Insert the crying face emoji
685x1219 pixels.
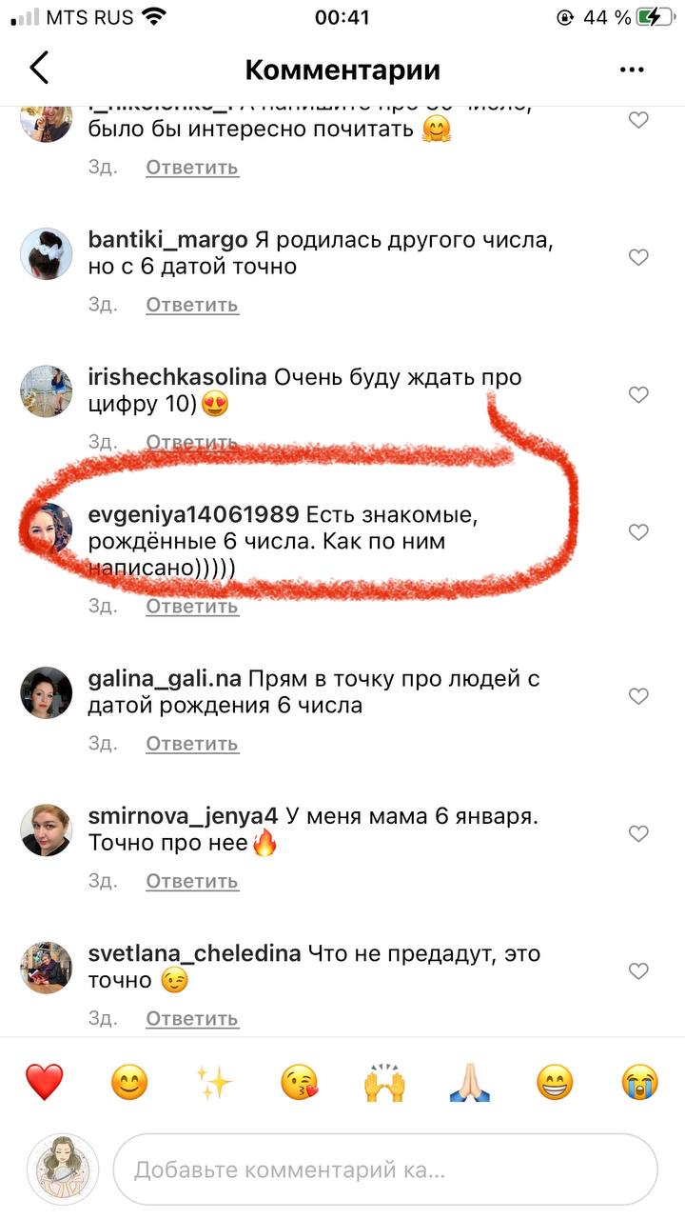coord(640,1083)
